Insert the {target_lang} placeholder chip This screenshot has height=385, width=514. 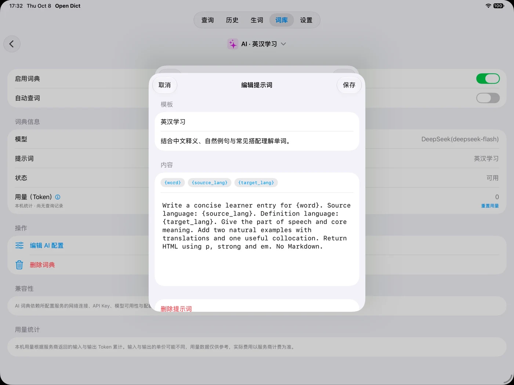click(x=256, y=183)
